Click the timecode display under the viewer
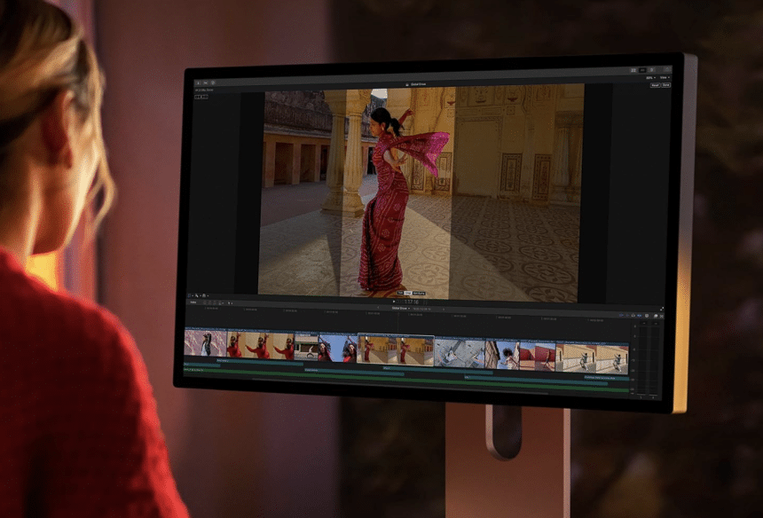 (x=411, y=302)
